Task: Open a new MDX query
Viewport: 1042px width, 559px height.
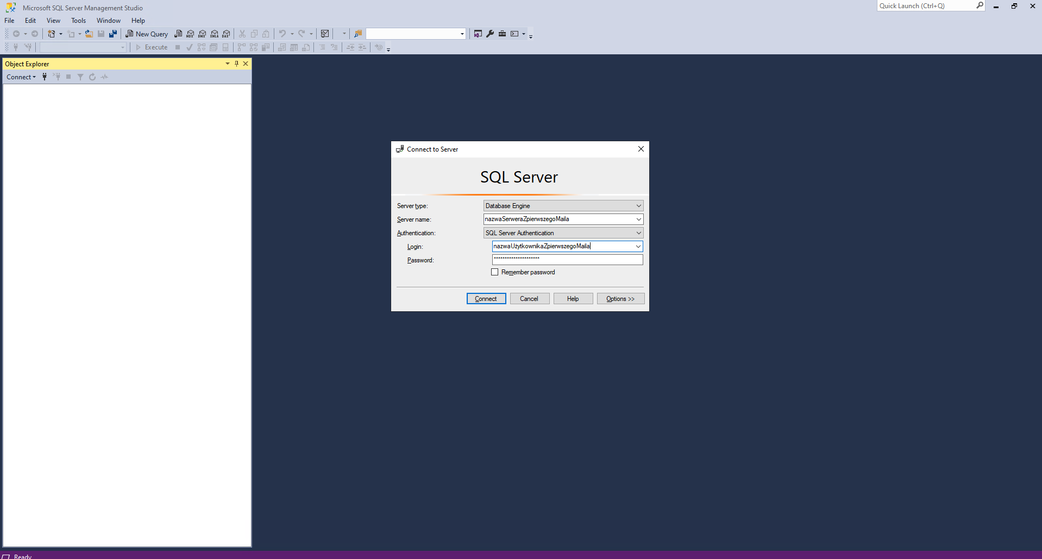Action: [190, 34]
